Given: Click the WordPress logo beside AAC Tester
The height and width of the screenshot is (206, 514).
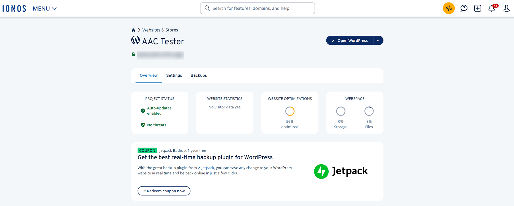Looking at the screenshot, I should 135,40.
